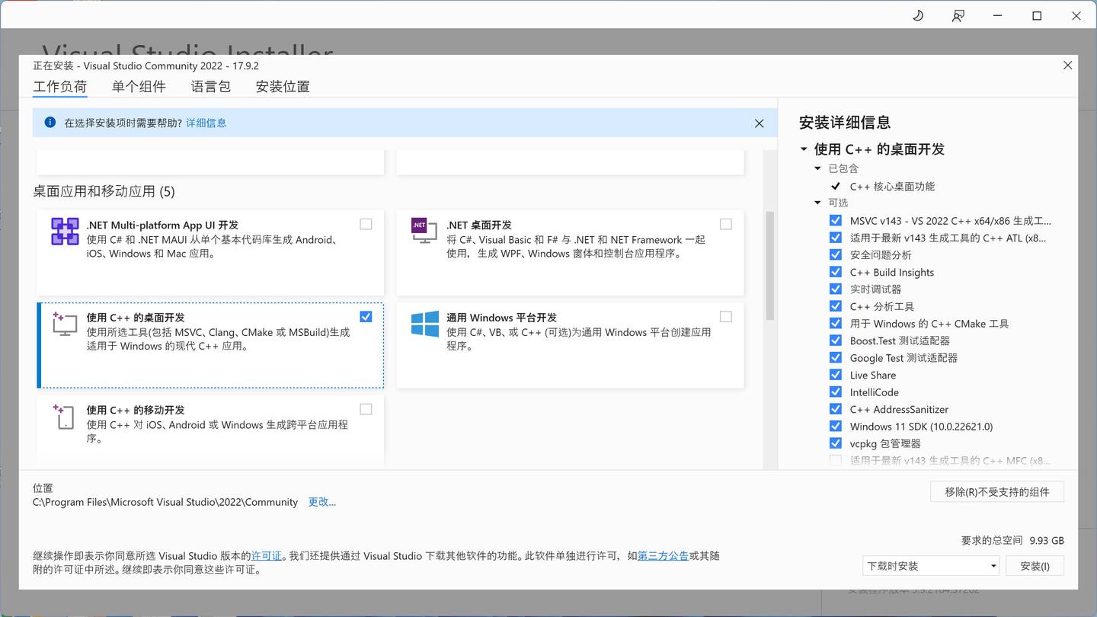Switch to the 单个组件 tab

pyautogui.click(x=139, y=86)
